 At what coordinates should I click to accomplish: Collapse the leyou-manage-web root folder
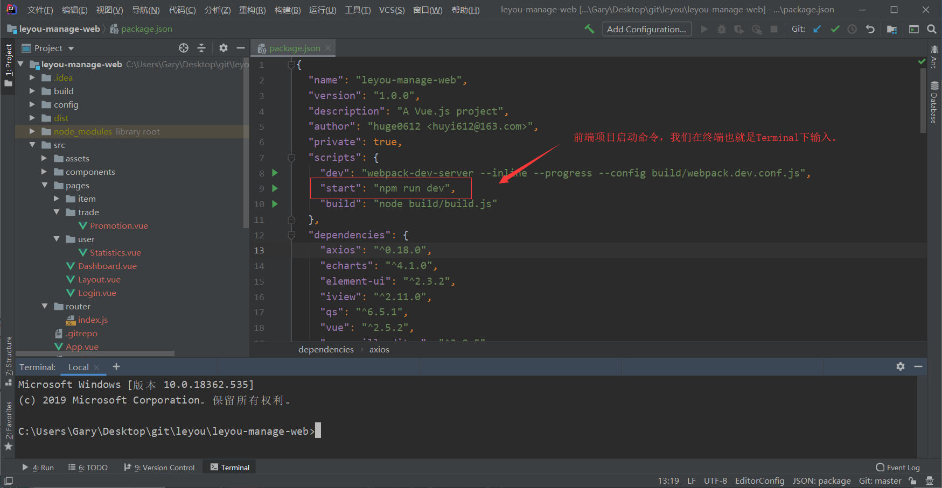(x=21, y=64)
